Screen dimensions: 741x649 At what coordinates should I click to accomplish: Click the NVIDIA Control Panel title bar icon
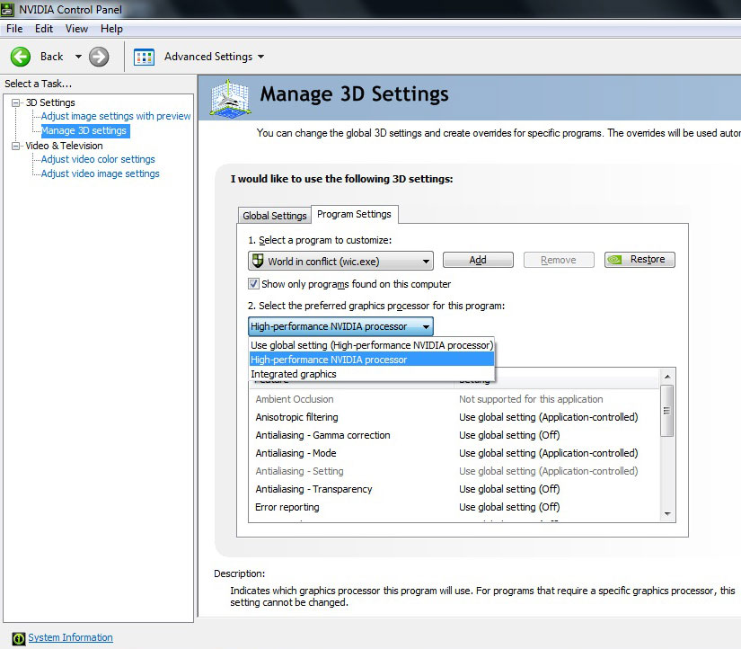(x=7, y=9)
